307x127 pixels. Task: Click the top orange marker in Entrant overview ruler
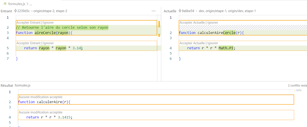pos(159,24)
